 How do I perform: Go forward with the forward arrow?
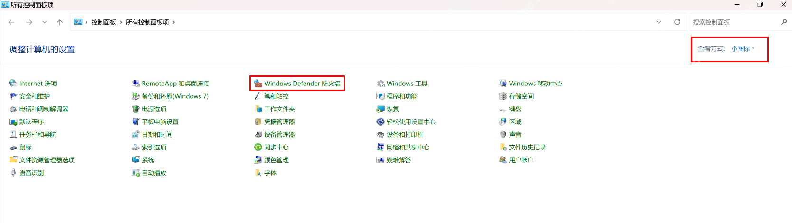(29, 22)
